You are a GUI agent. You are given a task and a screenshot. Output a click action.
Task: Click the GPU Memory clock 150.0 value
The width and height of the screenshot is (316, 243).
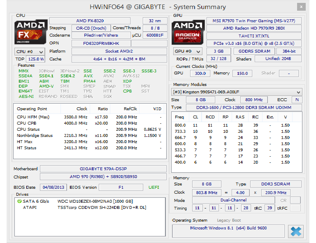point(242,73)
